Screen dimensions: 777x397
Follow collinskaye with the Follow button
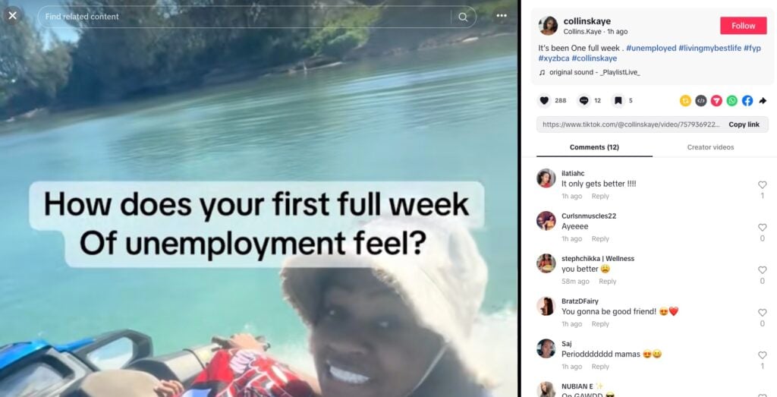point(744,26)
